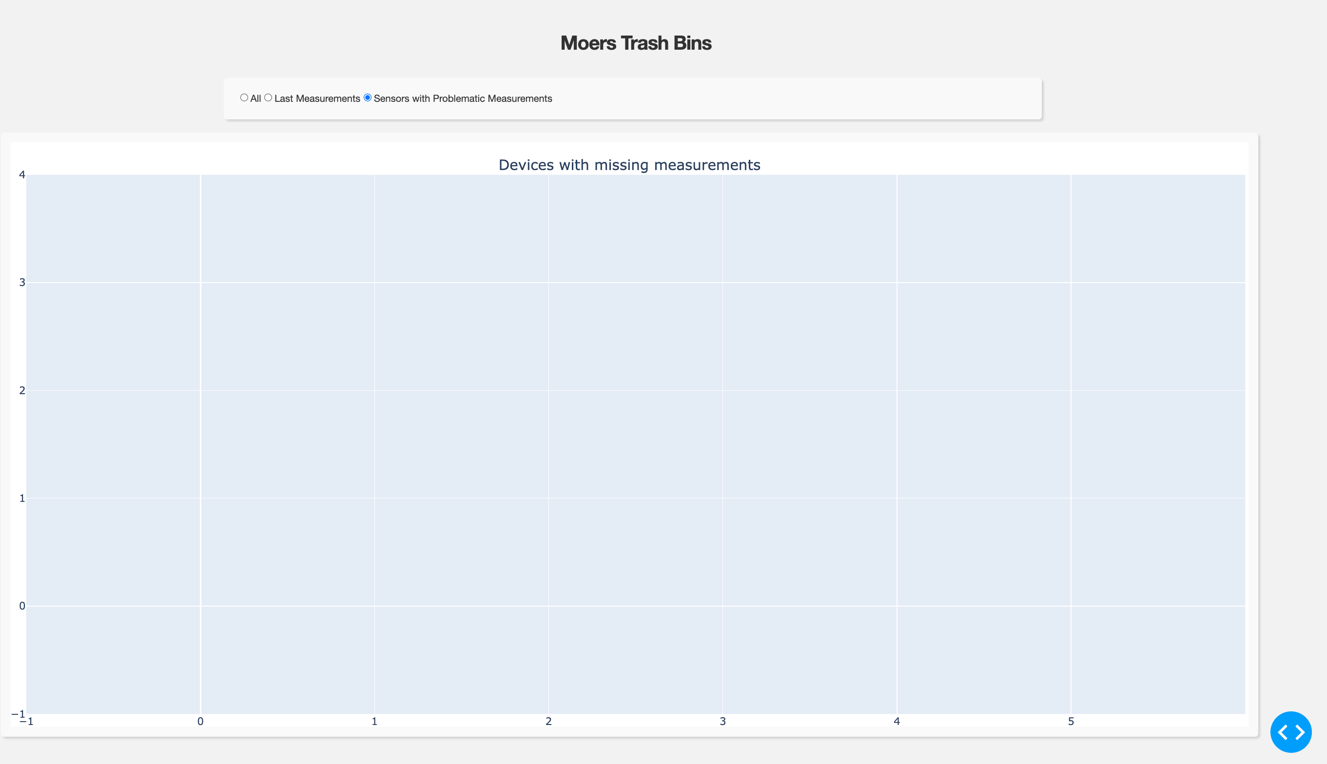The height and width of the screenshot is (764, 1327).
Task: Click the y-axis tick label 3
Action: 22,282
